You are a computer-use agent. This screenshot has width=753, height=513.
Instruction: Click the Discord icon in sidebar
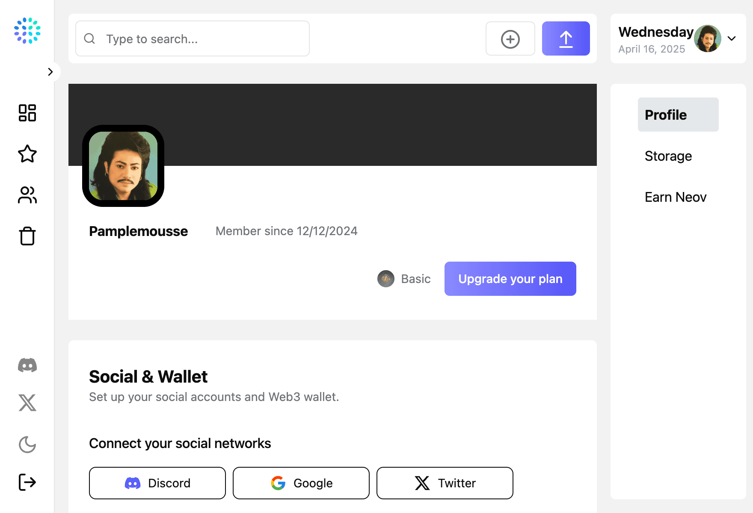(27, 365)
